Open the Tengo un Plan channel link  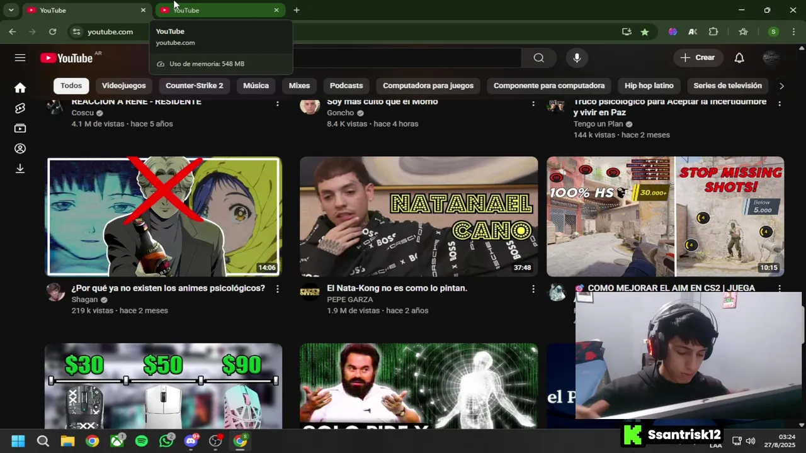[598, 124]
